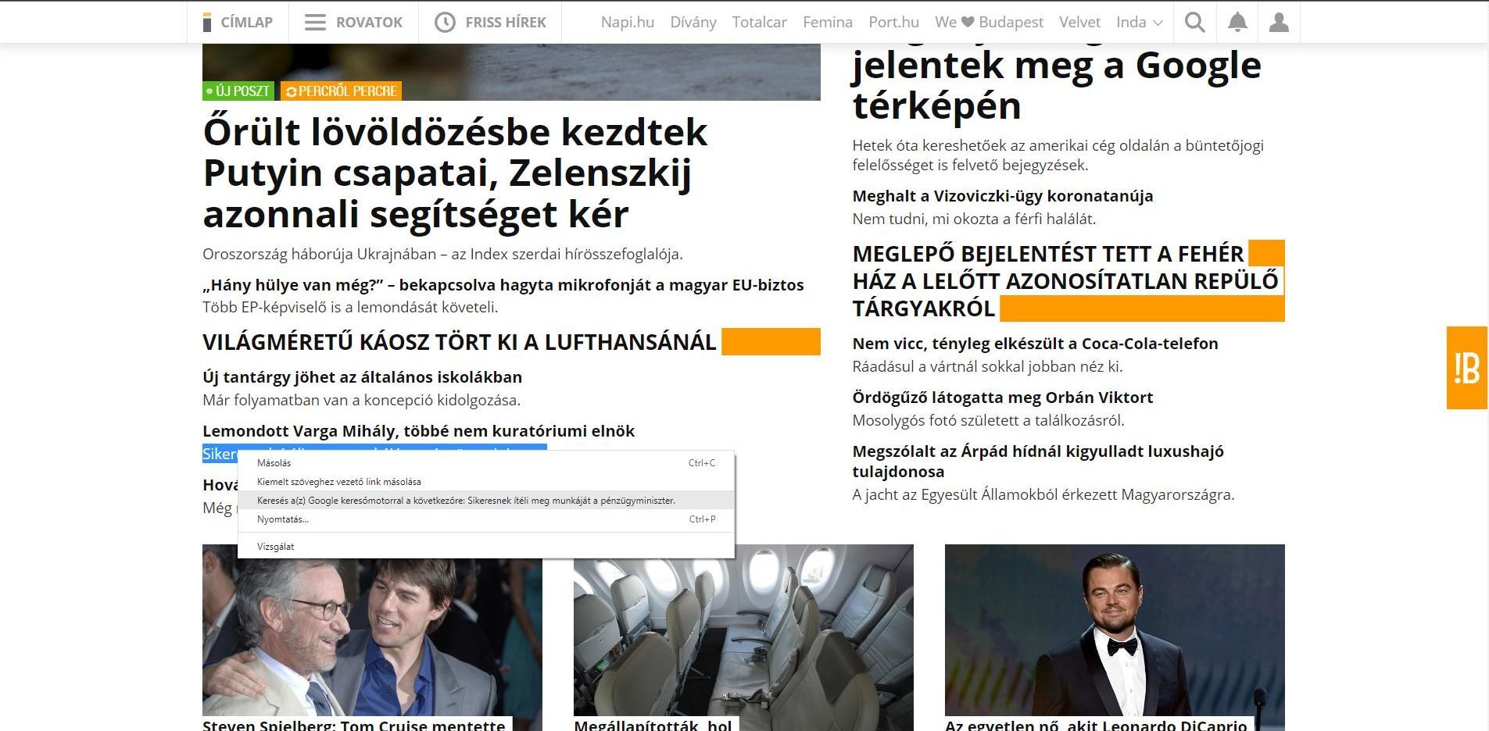Open the Velvet link
1489x731 pixels.
click(1079, 23)
